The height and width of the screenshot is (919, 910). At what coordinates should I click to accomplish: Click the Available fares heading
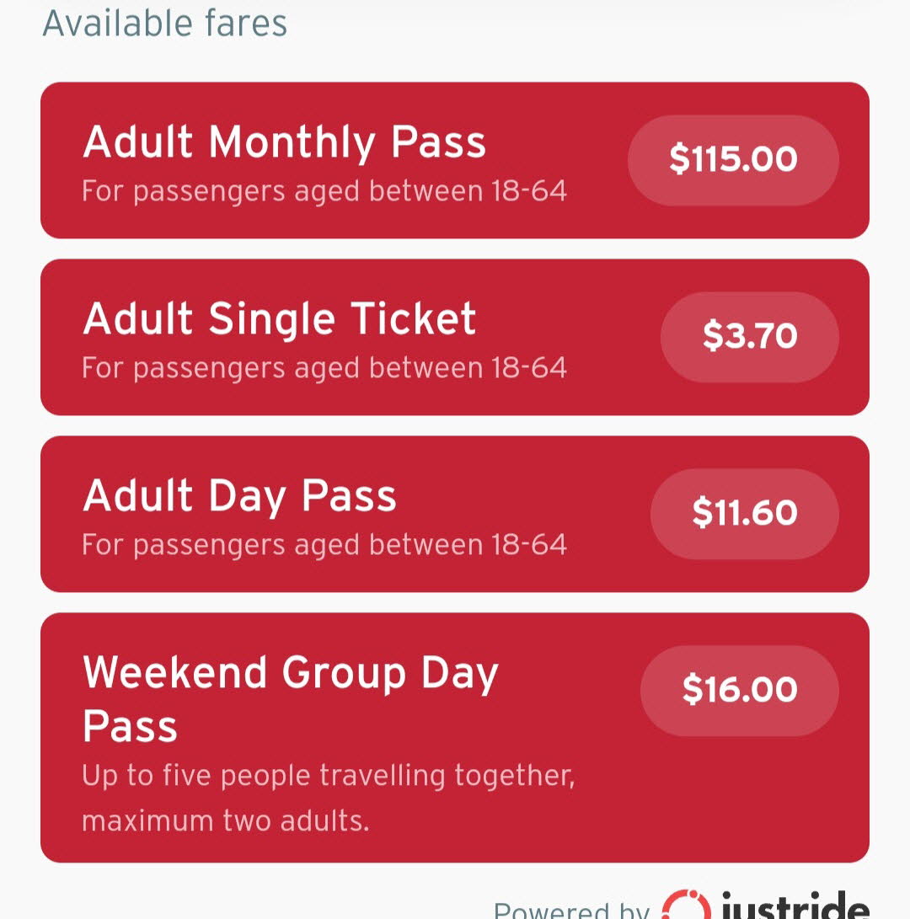[165, 24]
